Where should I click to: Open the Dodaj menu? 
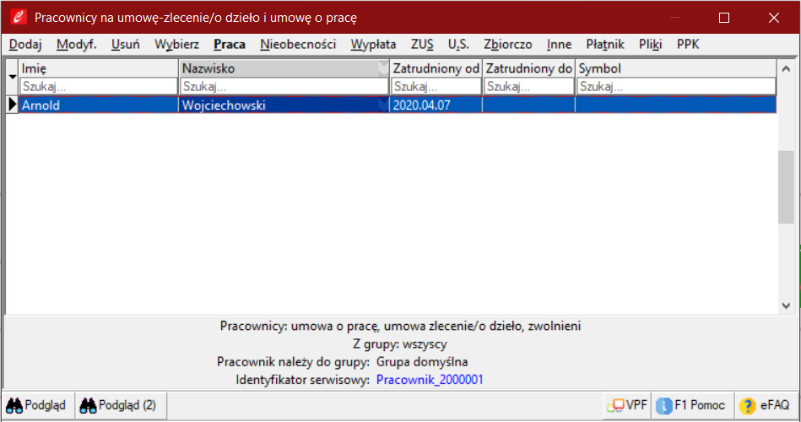[x=25, y=44]
